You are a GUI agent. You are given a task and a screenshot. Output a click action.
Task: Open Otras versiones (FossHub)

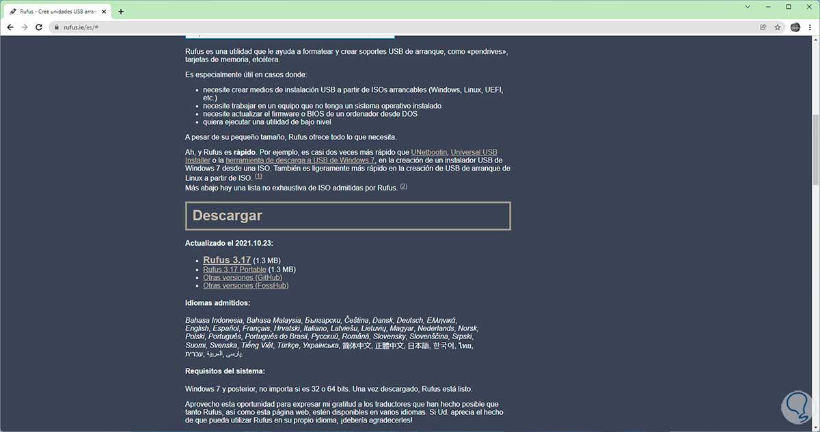(245, 285)
